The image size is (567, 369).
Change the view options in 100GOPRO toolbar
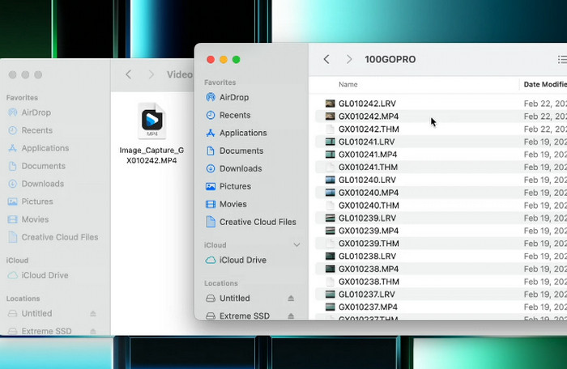pyautogui.click(x=562, y=59)
